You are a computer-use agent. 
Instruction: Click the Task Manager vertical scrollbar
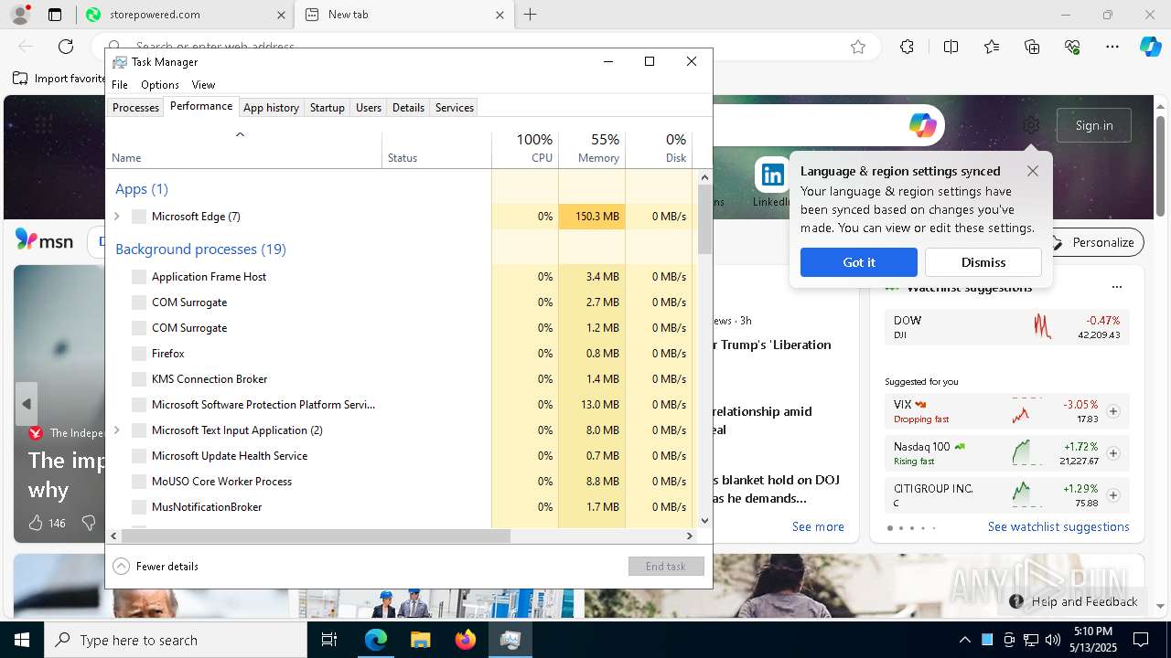tap(704, 219)
